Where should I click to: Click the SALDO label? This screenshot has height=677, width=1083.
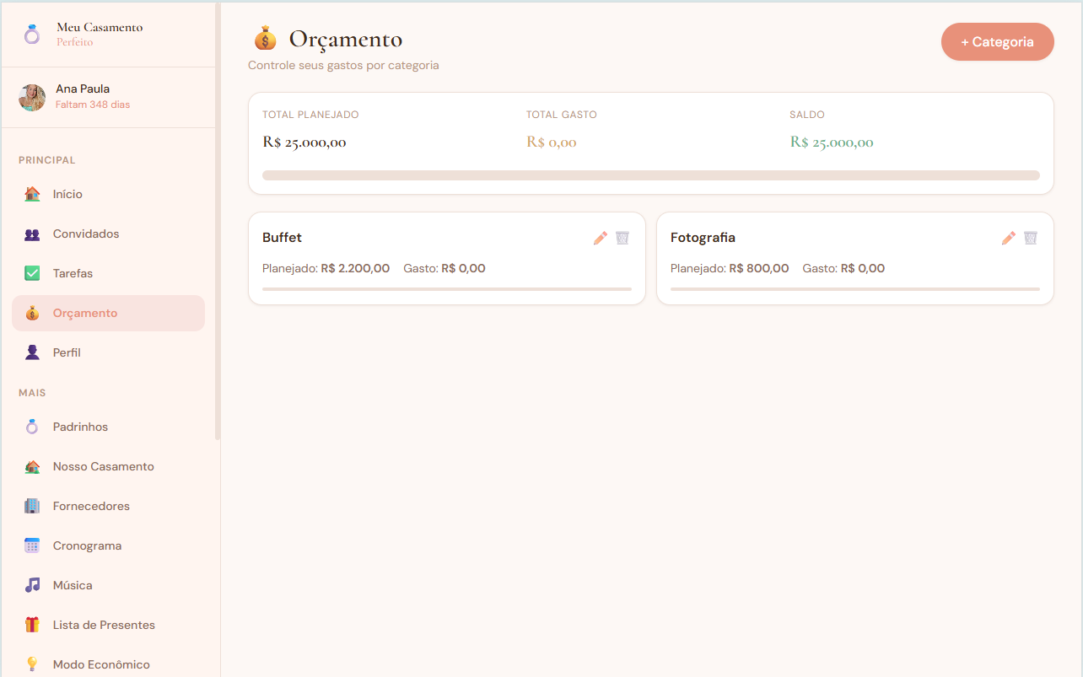click(807, 115)
